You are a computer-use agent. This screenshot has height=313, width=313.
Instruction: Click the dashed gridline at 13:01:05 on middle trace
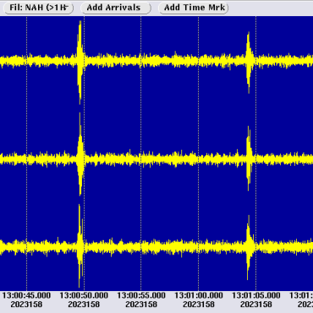[256, 159]
